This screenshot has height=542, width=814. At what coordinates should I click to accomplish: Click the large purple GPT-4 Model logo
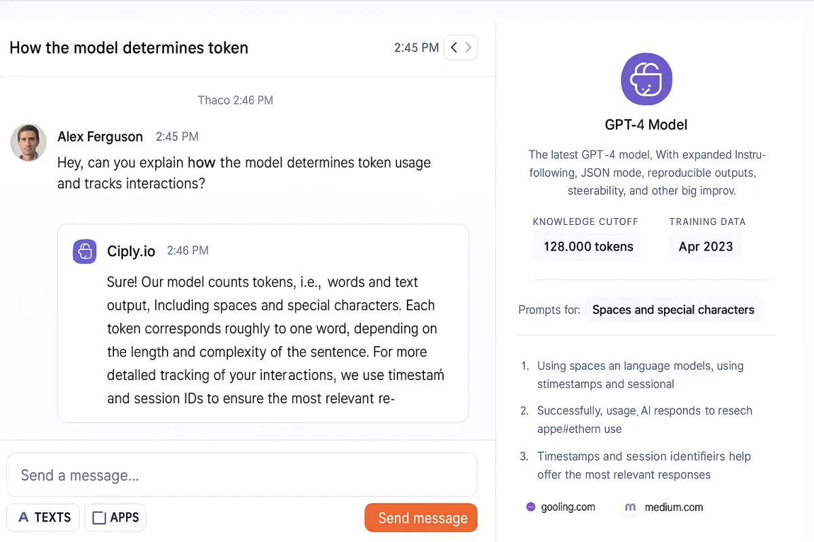(x=646, y=79)
